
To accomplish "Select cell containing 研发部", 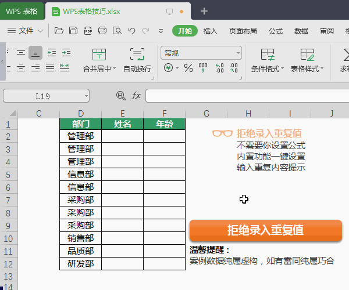I will coord(81,263).
